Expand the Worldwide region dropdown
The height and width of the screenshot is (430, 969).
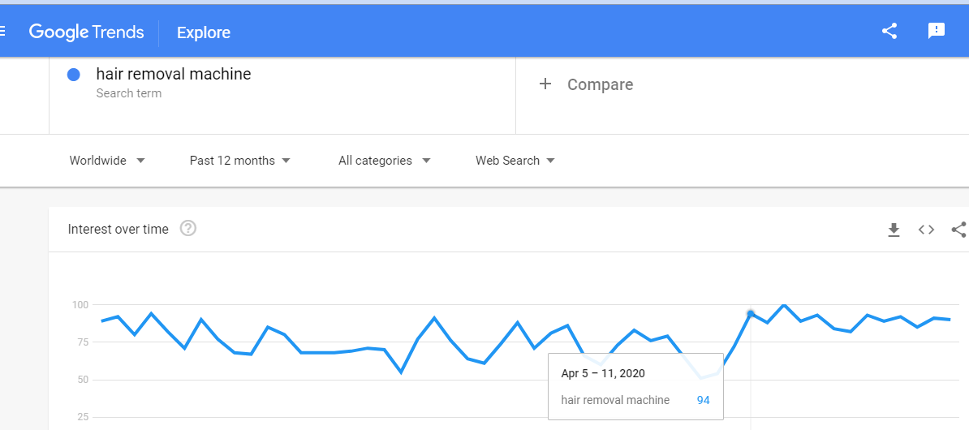point(107,161)
